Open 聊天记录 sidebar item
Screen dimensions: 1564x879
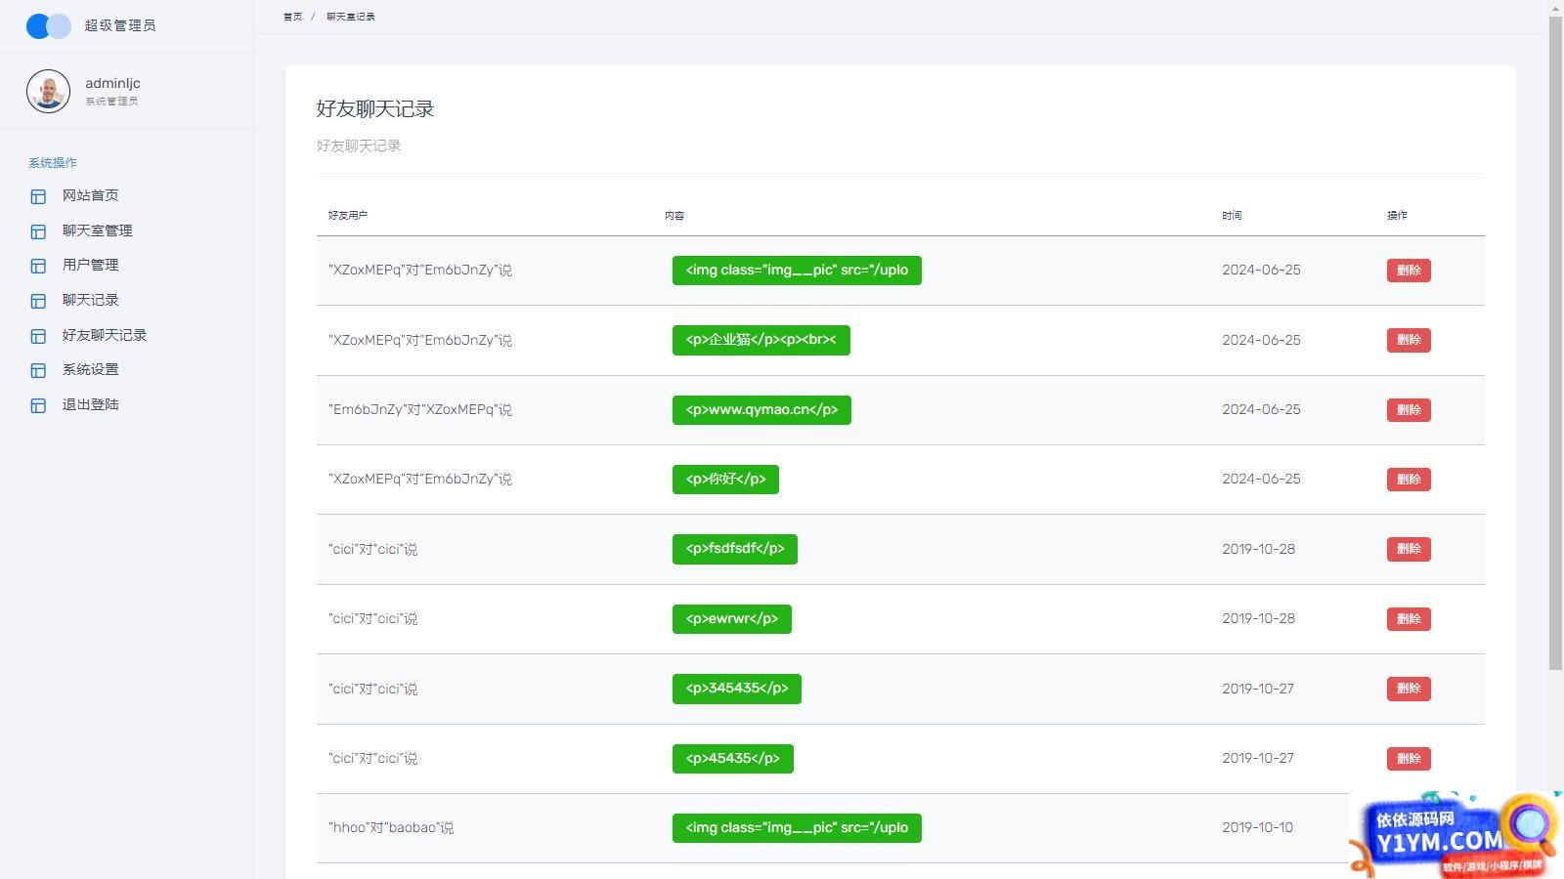tap(91, 300)
